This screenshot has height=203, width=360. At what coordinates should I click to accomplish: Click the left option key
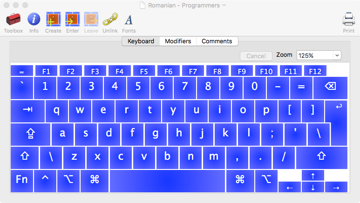68,181
